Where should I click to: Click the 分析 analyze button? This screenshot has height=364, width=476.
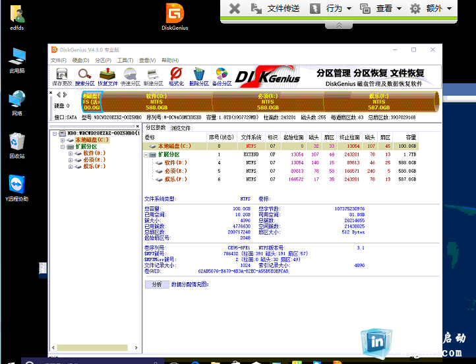157,284
